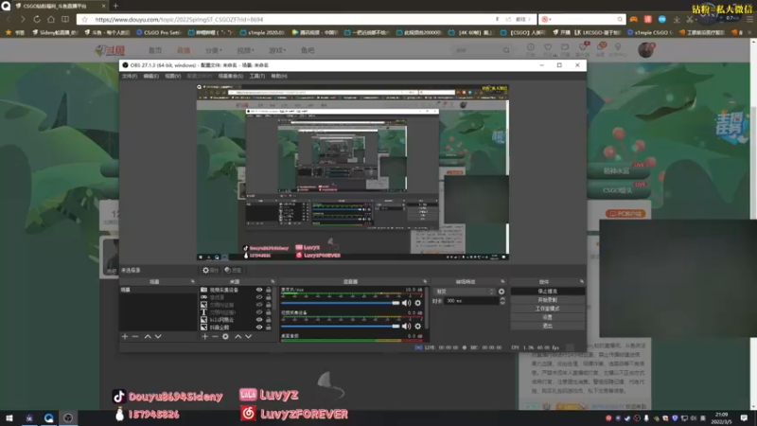
Task: Pop out the 混音器 dock with its float icon
Action: tap(425, 281)
